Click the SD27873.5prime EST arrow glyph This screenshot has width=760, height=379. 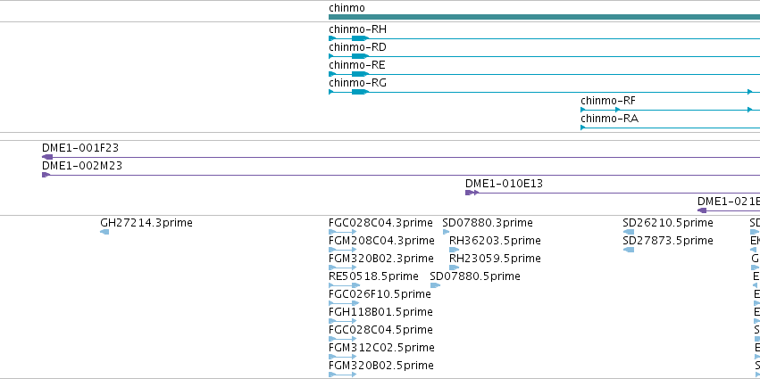pos(628,250)
